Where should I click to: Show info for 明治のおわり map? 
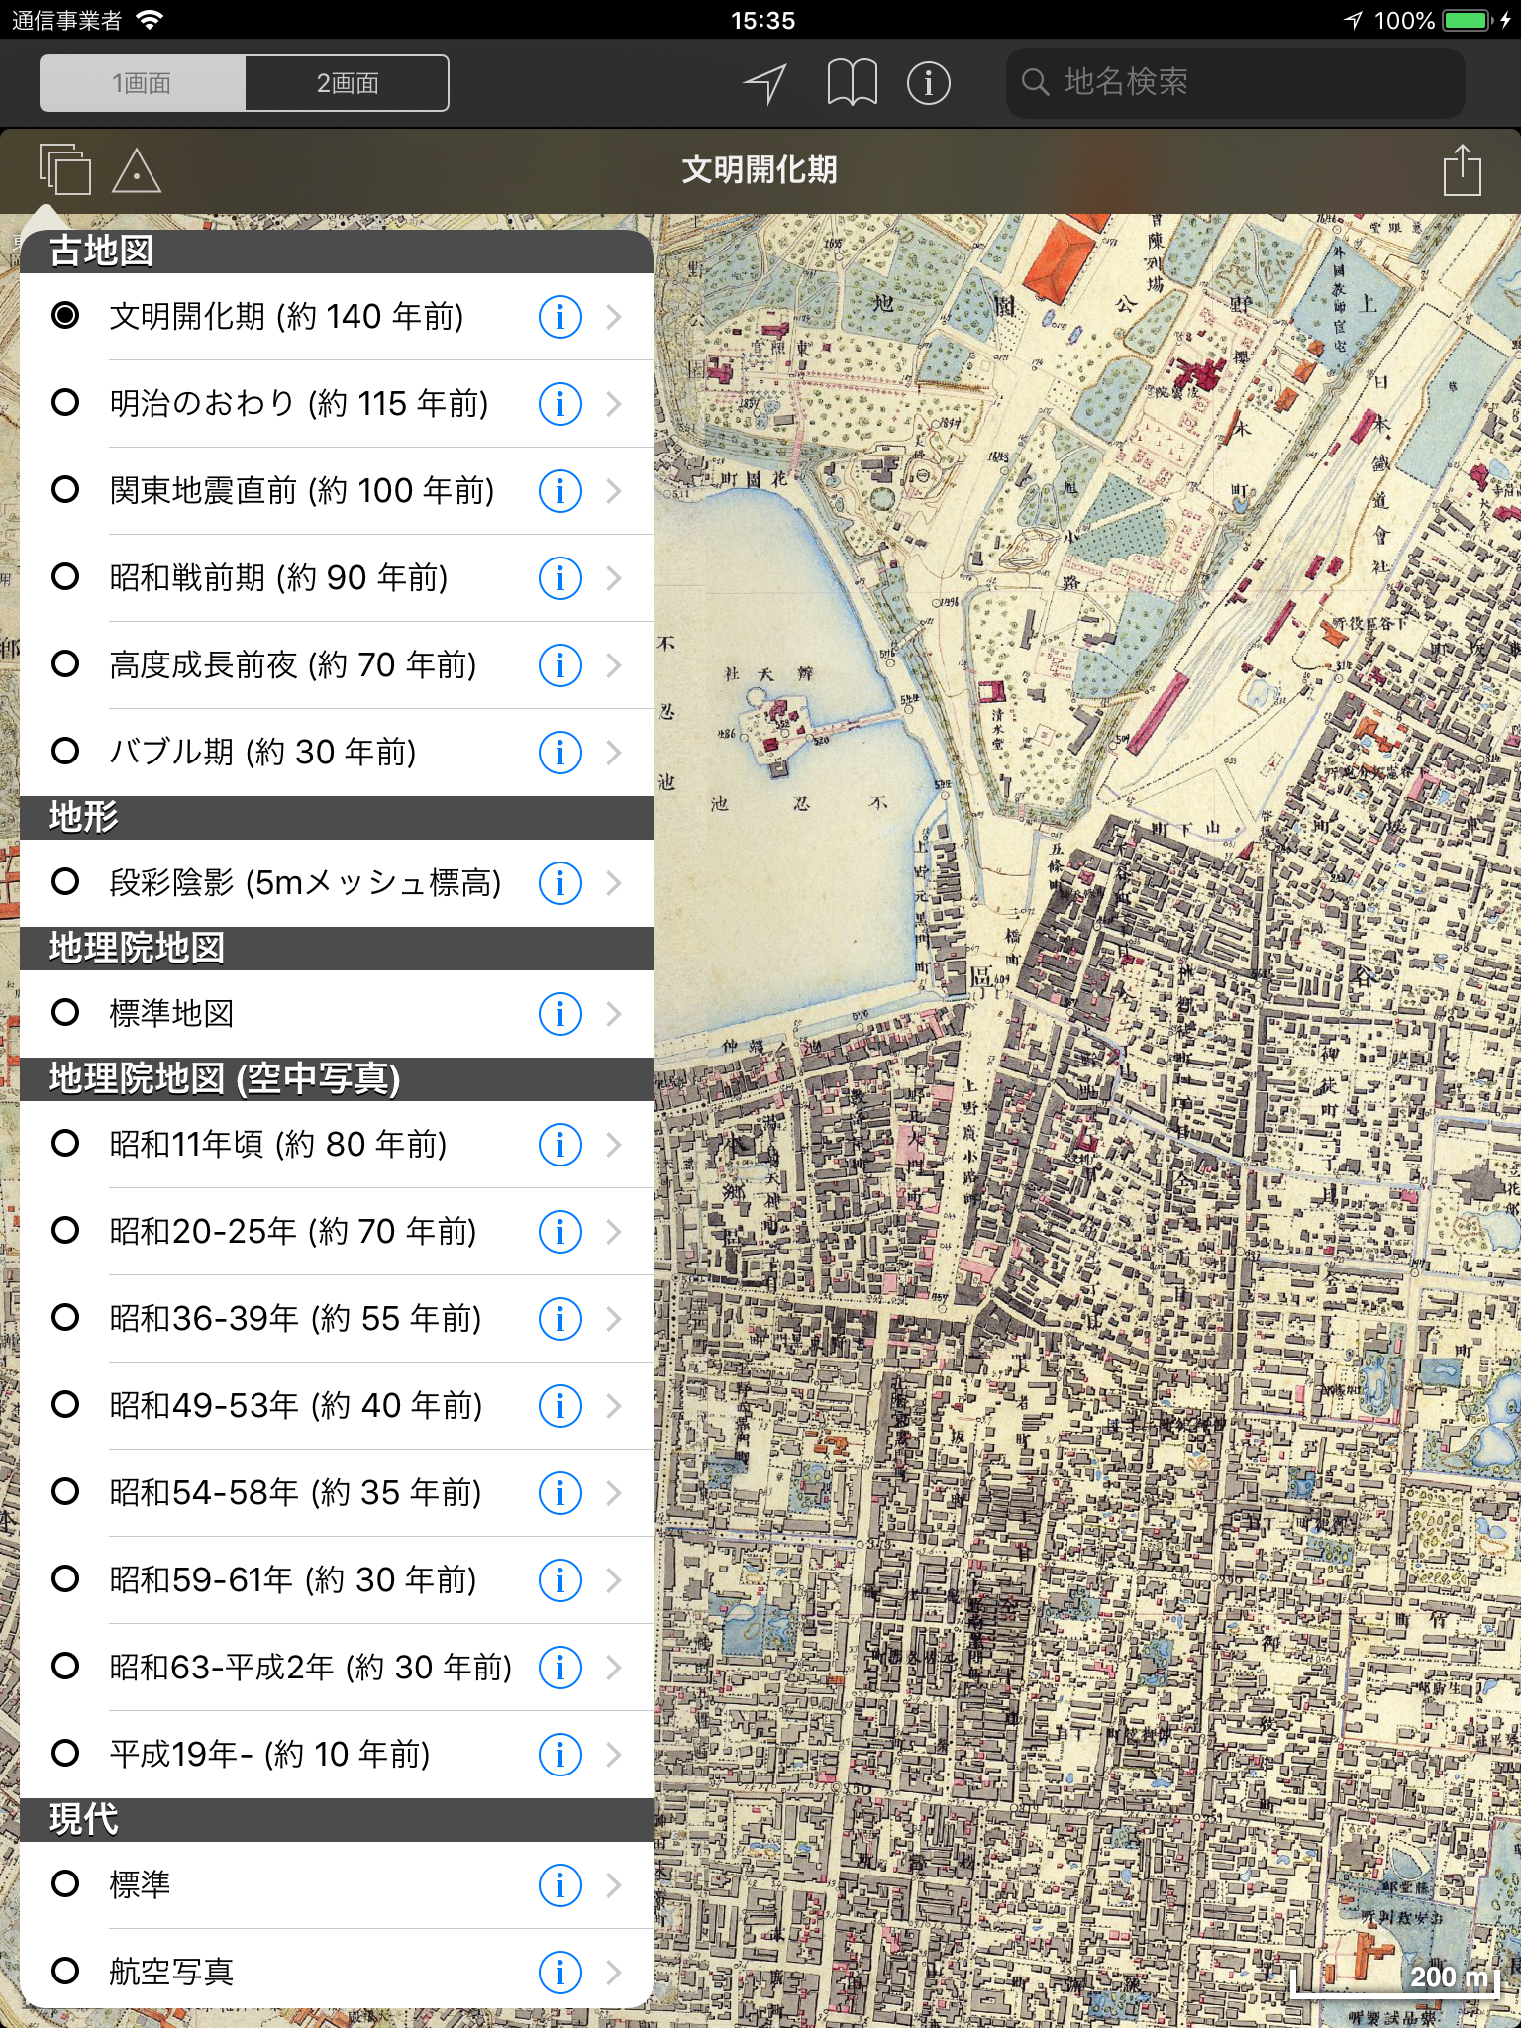pyautogui.click(x=560, y=404)
